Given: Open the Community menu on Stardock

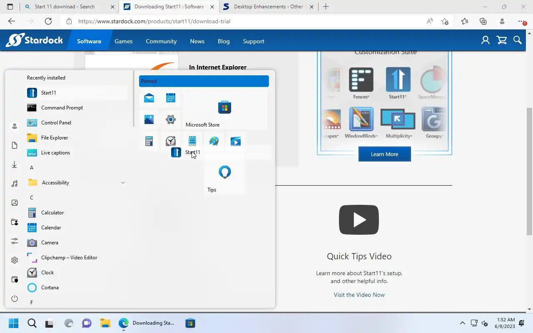Looking at the screenshot, I should coord(161,41).
